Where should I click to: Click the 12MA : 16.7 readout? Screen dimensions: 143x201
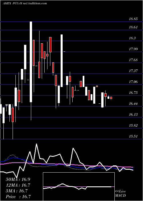click(x=18, y=185)
